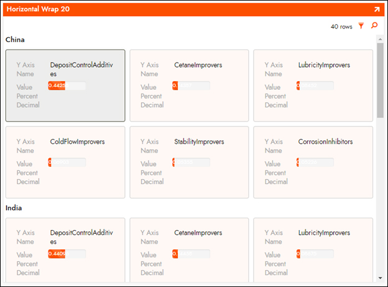388x287 pixels.
Task: Choose China StabilityImprovers card
Action: 189,162
